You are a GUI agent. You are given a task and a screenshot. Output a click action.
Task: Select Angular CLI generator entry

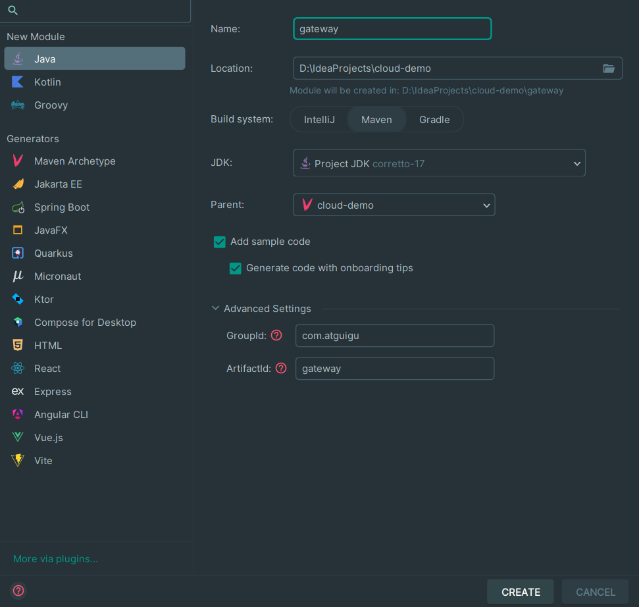[x=95, y=414]
